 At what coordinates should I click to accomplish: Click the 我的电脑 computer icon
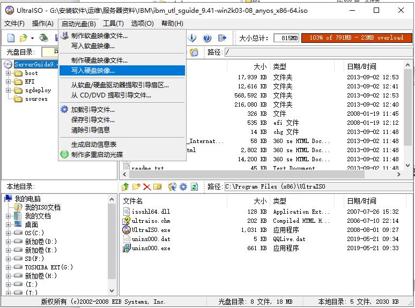pos(9,198)
